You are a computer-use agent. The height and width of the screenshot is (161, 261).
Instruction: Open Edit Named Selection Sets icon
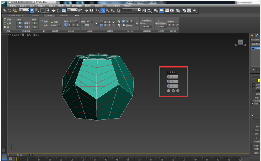118,11
